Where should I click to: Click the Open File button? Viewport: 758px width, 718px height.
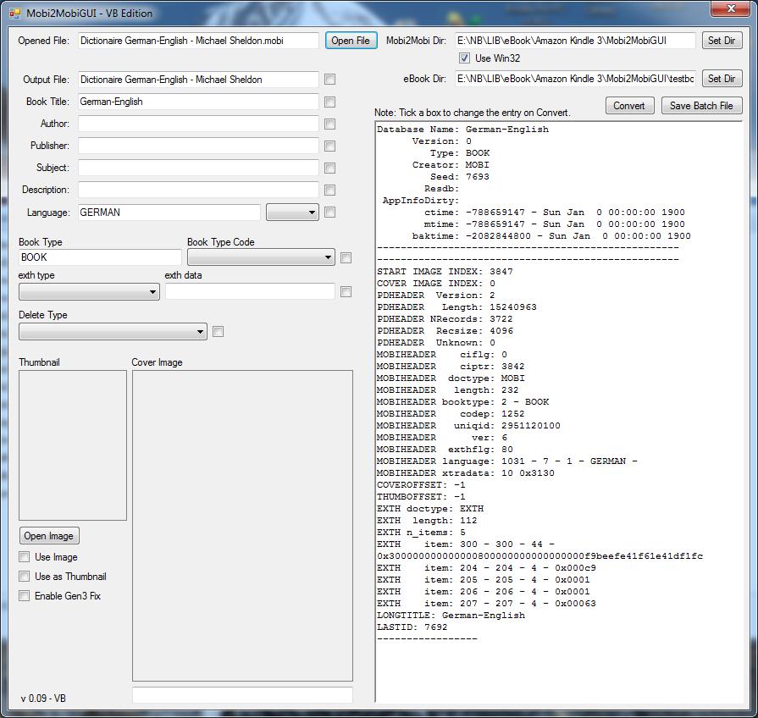(x=351, y=41)
